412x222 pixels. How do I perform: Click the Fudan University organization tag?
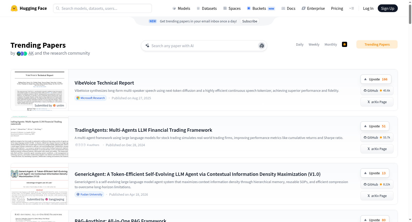click(x=89, y=194)
